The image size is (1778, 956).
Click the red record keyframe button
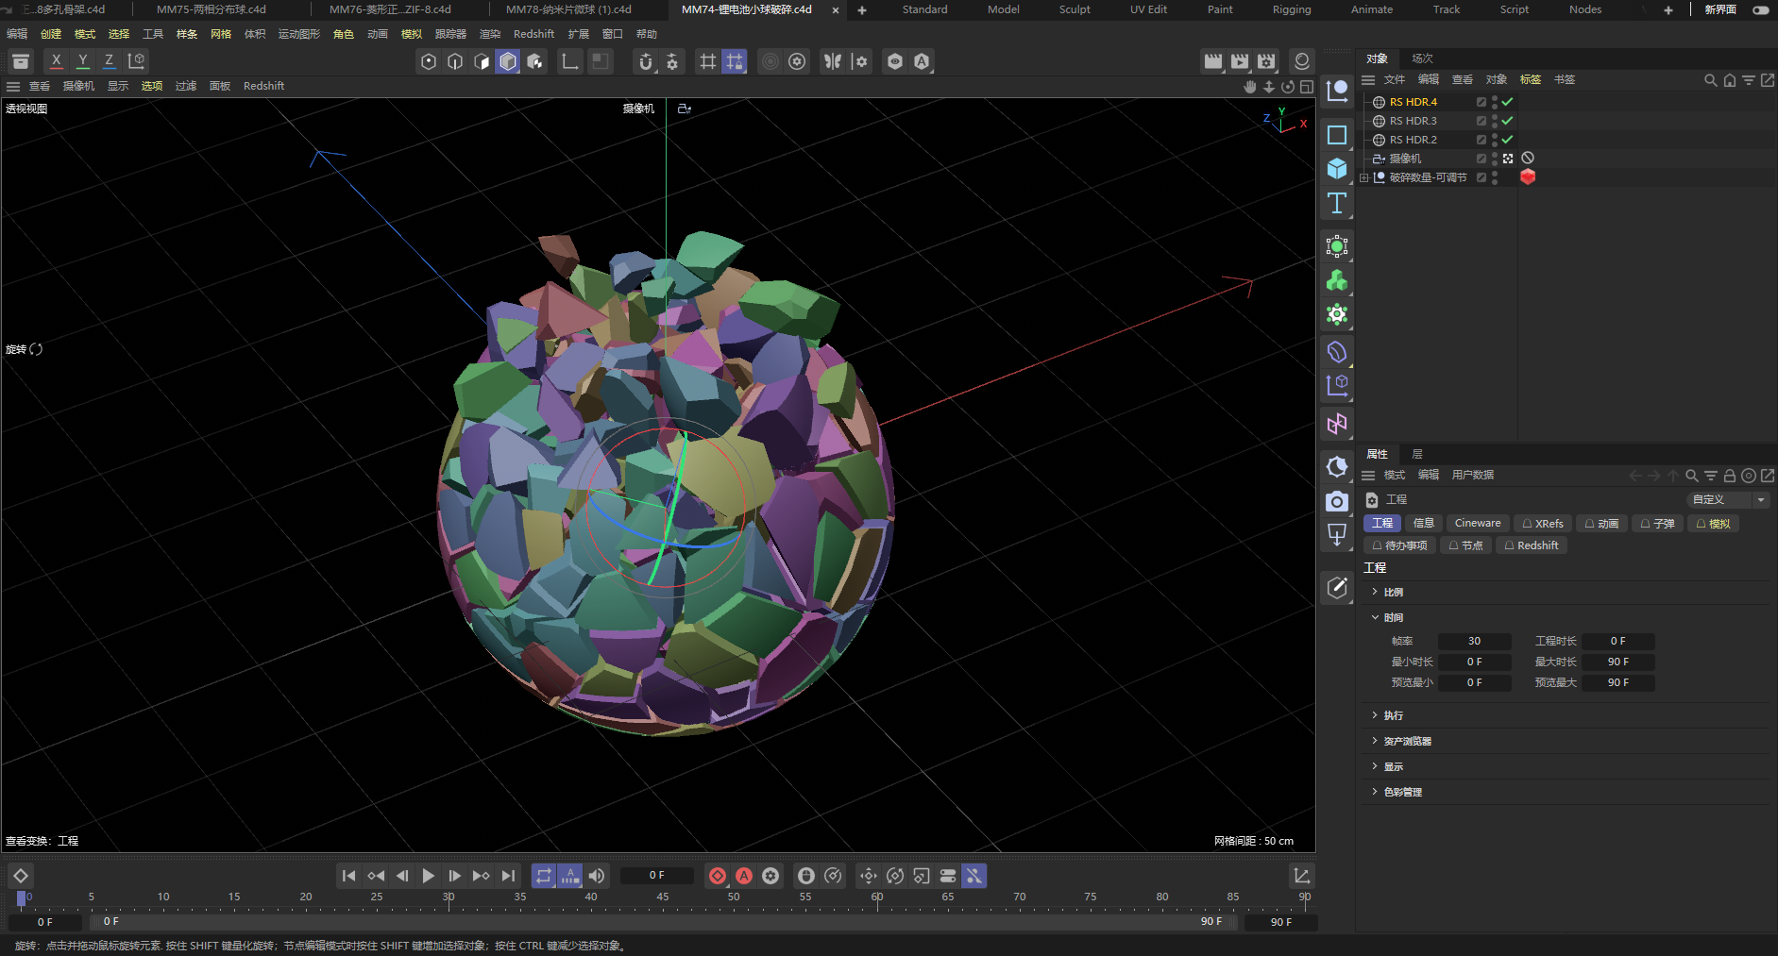coord(718,876)
